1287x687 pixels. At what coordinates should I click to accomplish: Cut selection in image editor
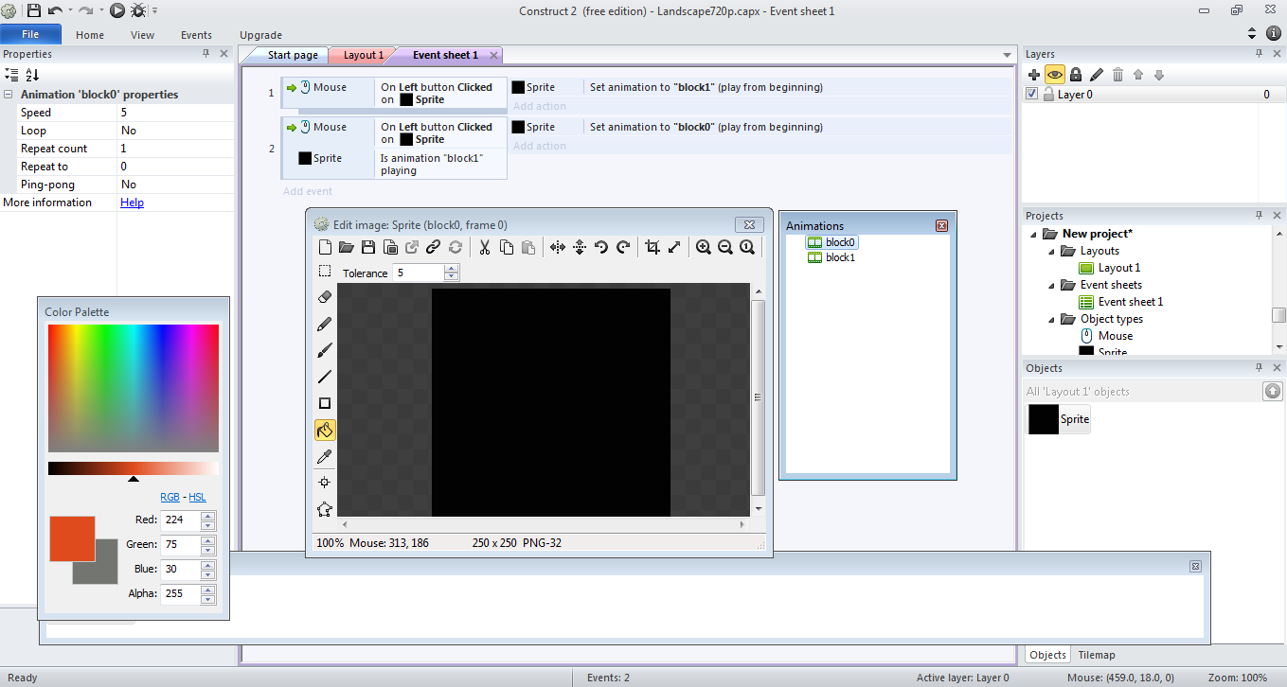485,247
